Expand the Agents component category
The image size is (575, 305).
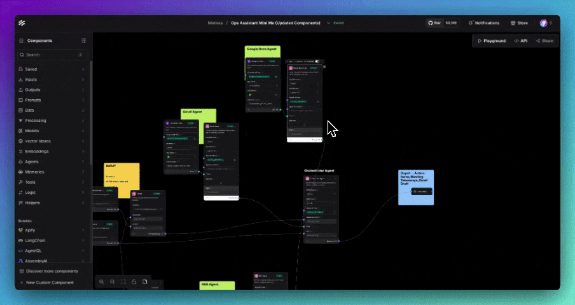[x=51, y=161]
